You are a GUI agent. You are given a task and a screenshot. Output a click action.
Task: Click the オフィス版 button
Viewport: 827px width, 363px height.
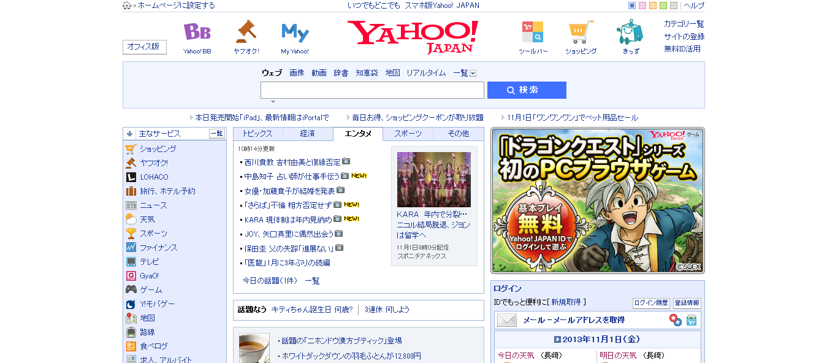pyautogui.click(x=144, y=47)
